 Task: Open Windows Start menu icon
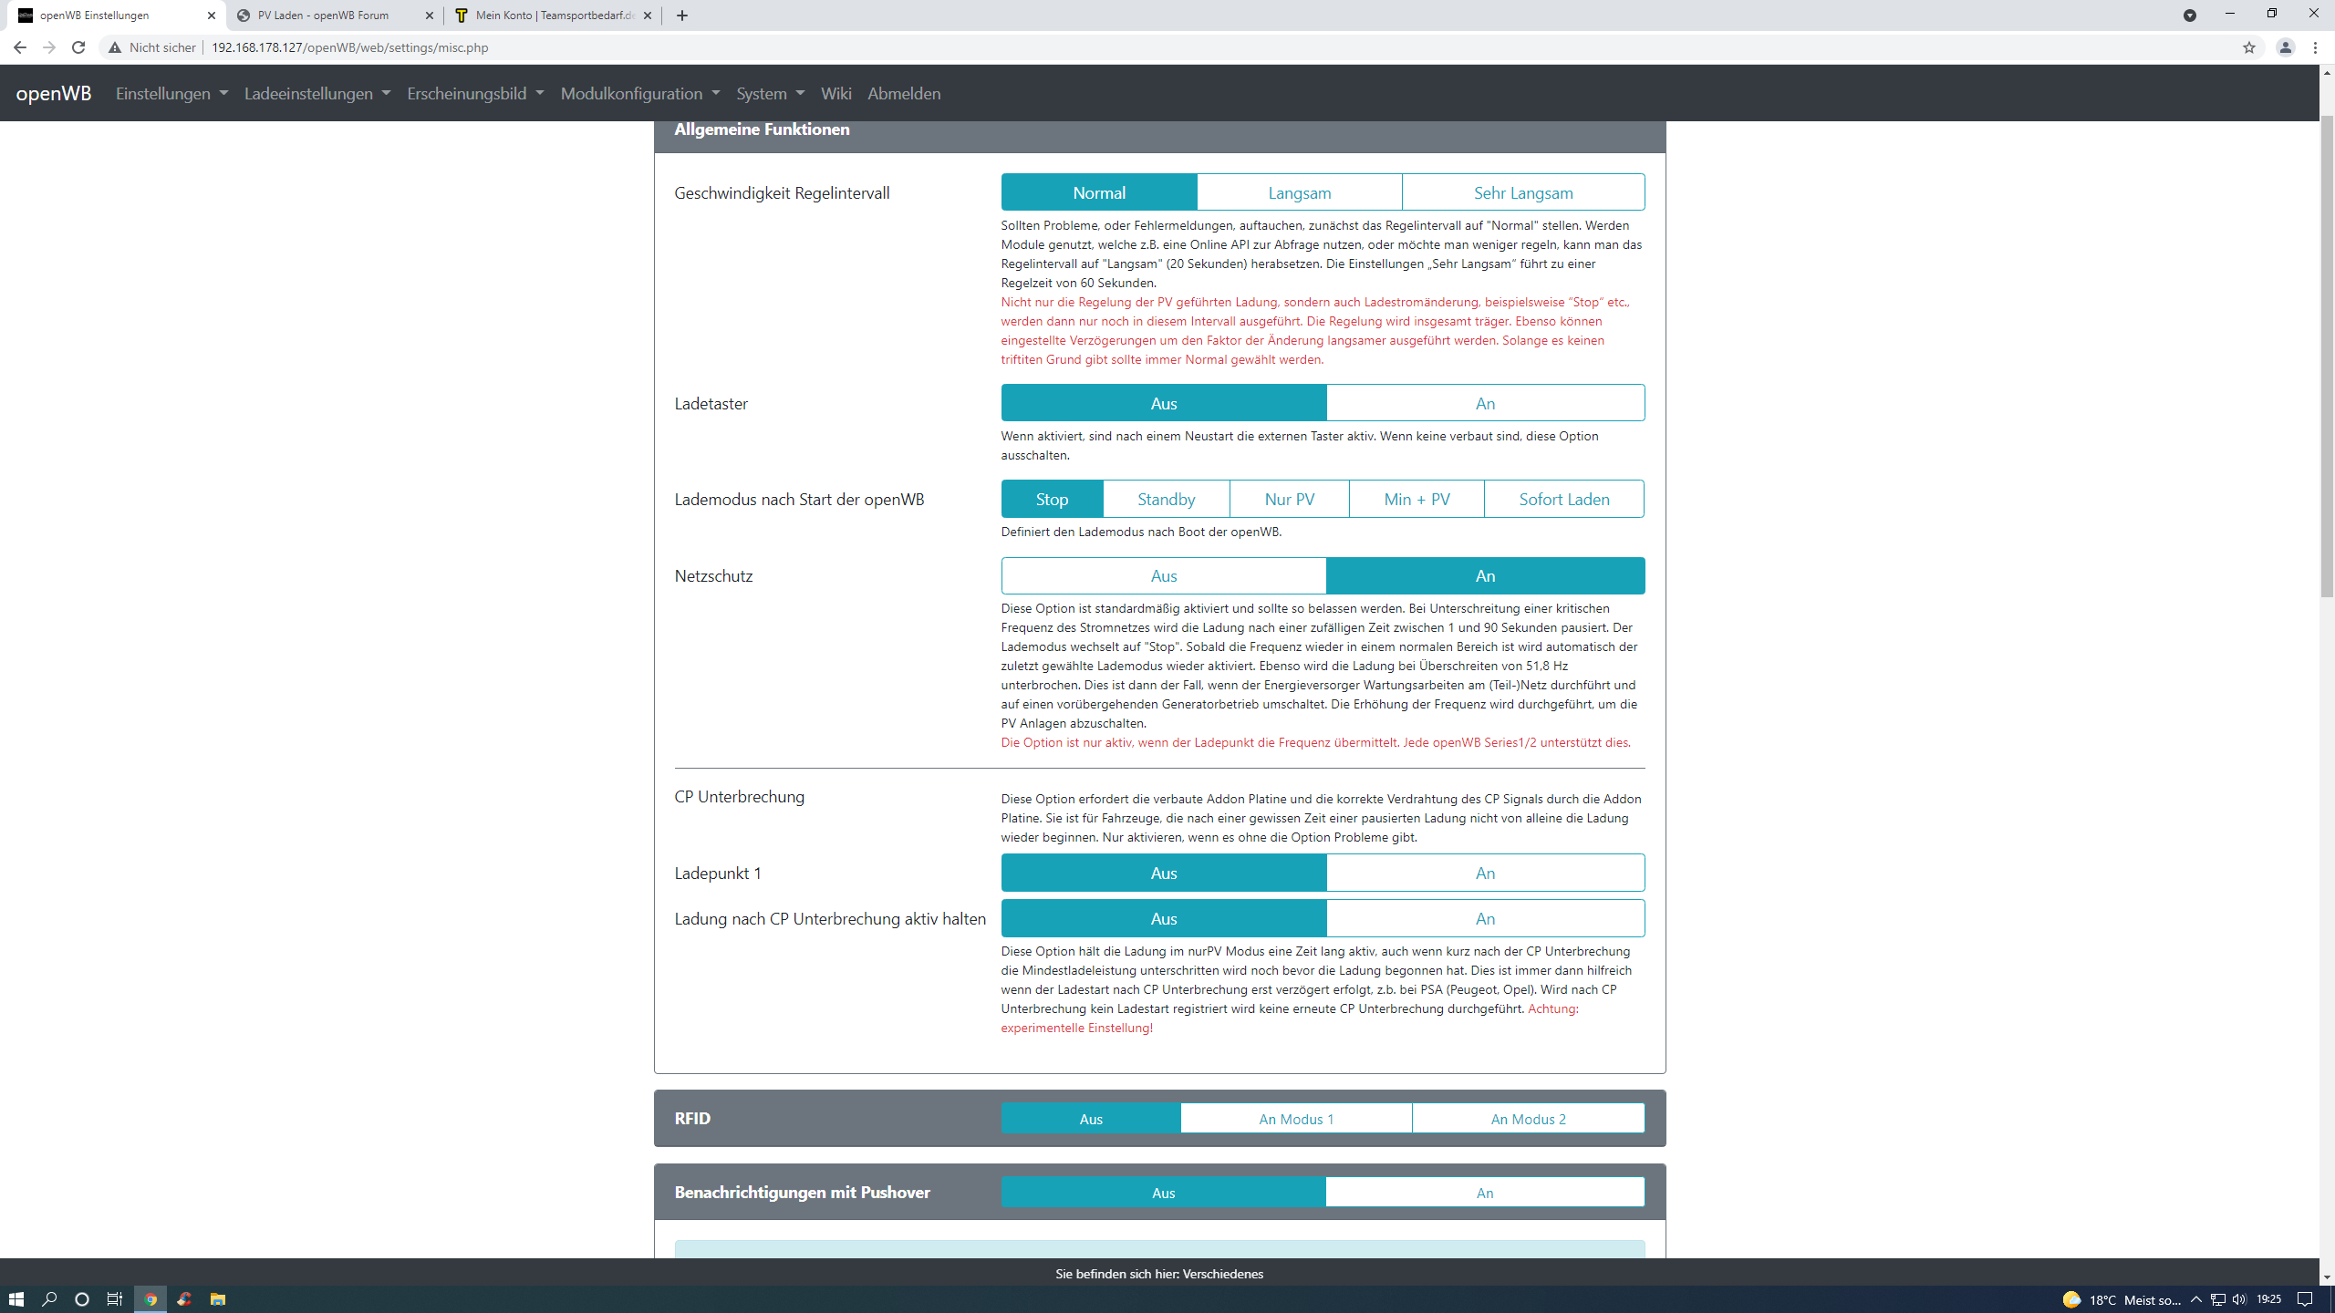(x=16, y=1299)
